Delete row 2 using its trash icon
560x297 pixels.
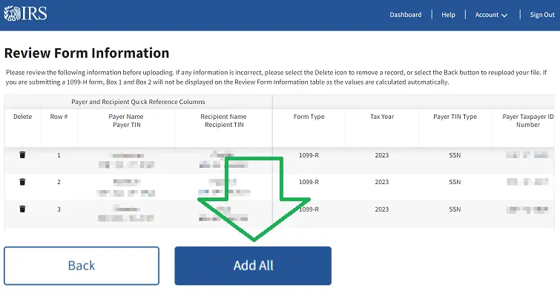22,182
